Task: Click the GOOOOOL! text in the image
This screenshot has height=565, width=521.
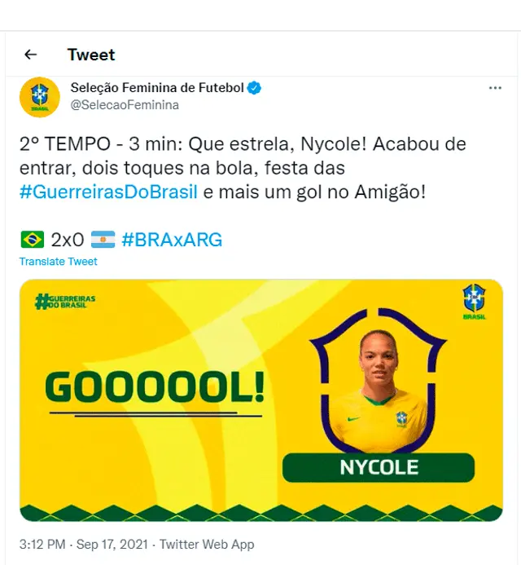Action: click(154, 390)
